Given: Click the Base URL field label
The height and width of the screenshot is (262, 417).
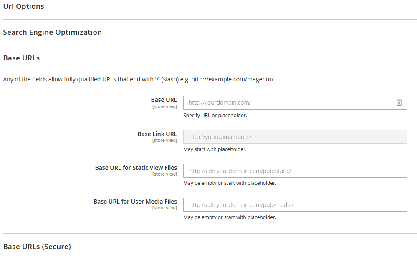Looking at the screenshot, I should tap(164, 100).
